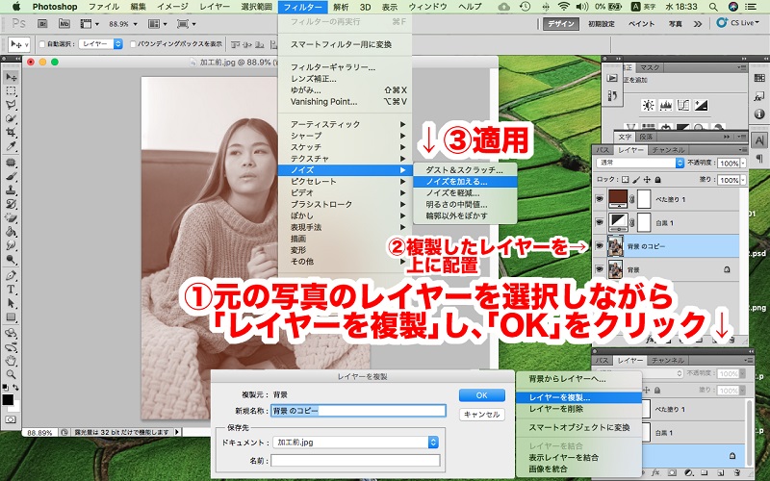Select the Pen tool
770x481 pixels.
tap(11, 275)
